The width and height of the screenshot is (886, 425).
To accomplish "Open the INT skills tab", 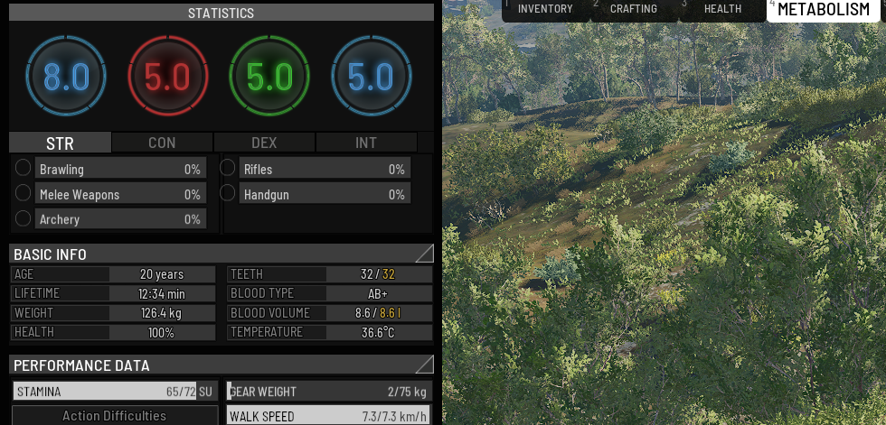I will (x=366, y=143).
